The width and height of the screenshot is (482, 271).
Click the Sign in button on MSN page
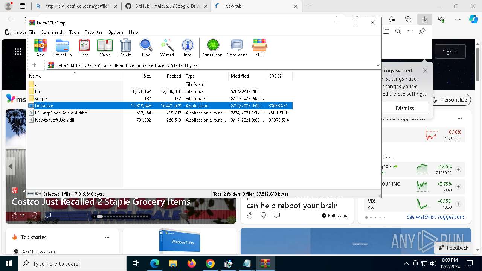[x=450, y=52]
